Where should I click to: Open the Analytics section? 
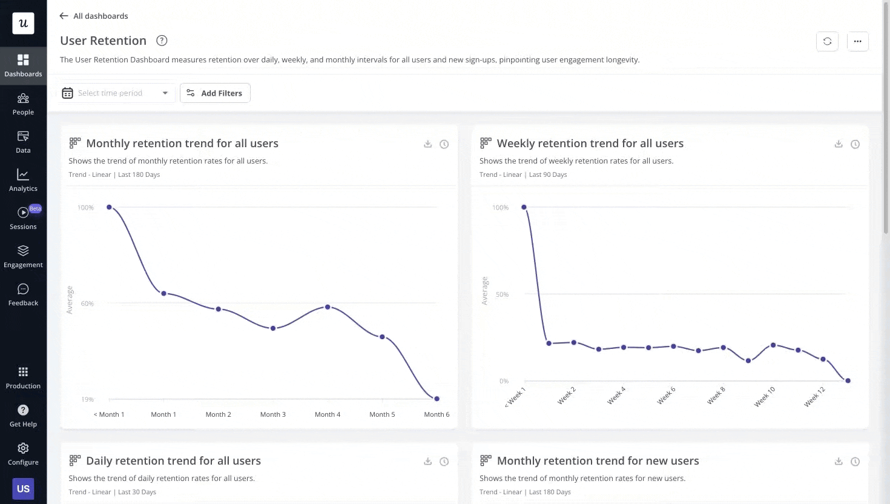click(23, 179)
